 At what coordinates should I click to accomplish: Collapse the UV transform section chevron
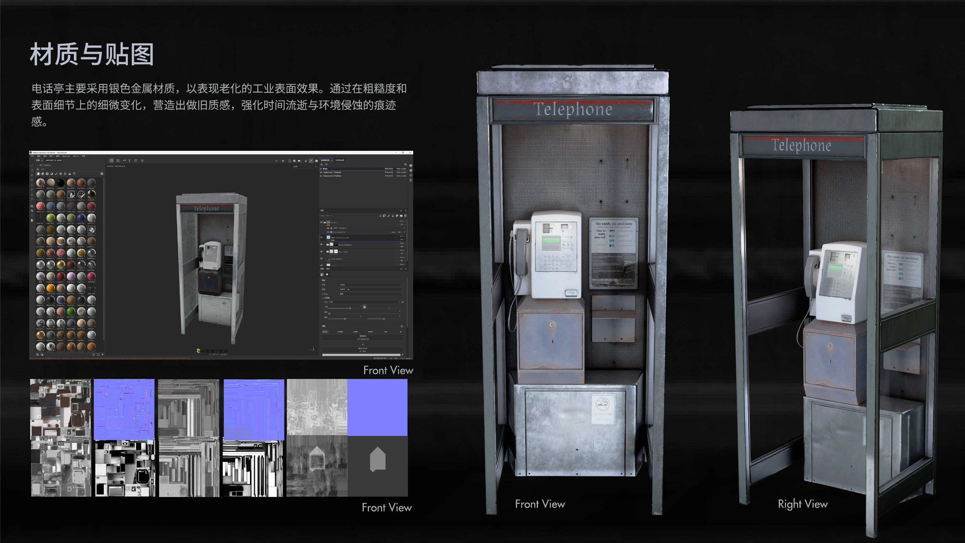coord(323,298)
